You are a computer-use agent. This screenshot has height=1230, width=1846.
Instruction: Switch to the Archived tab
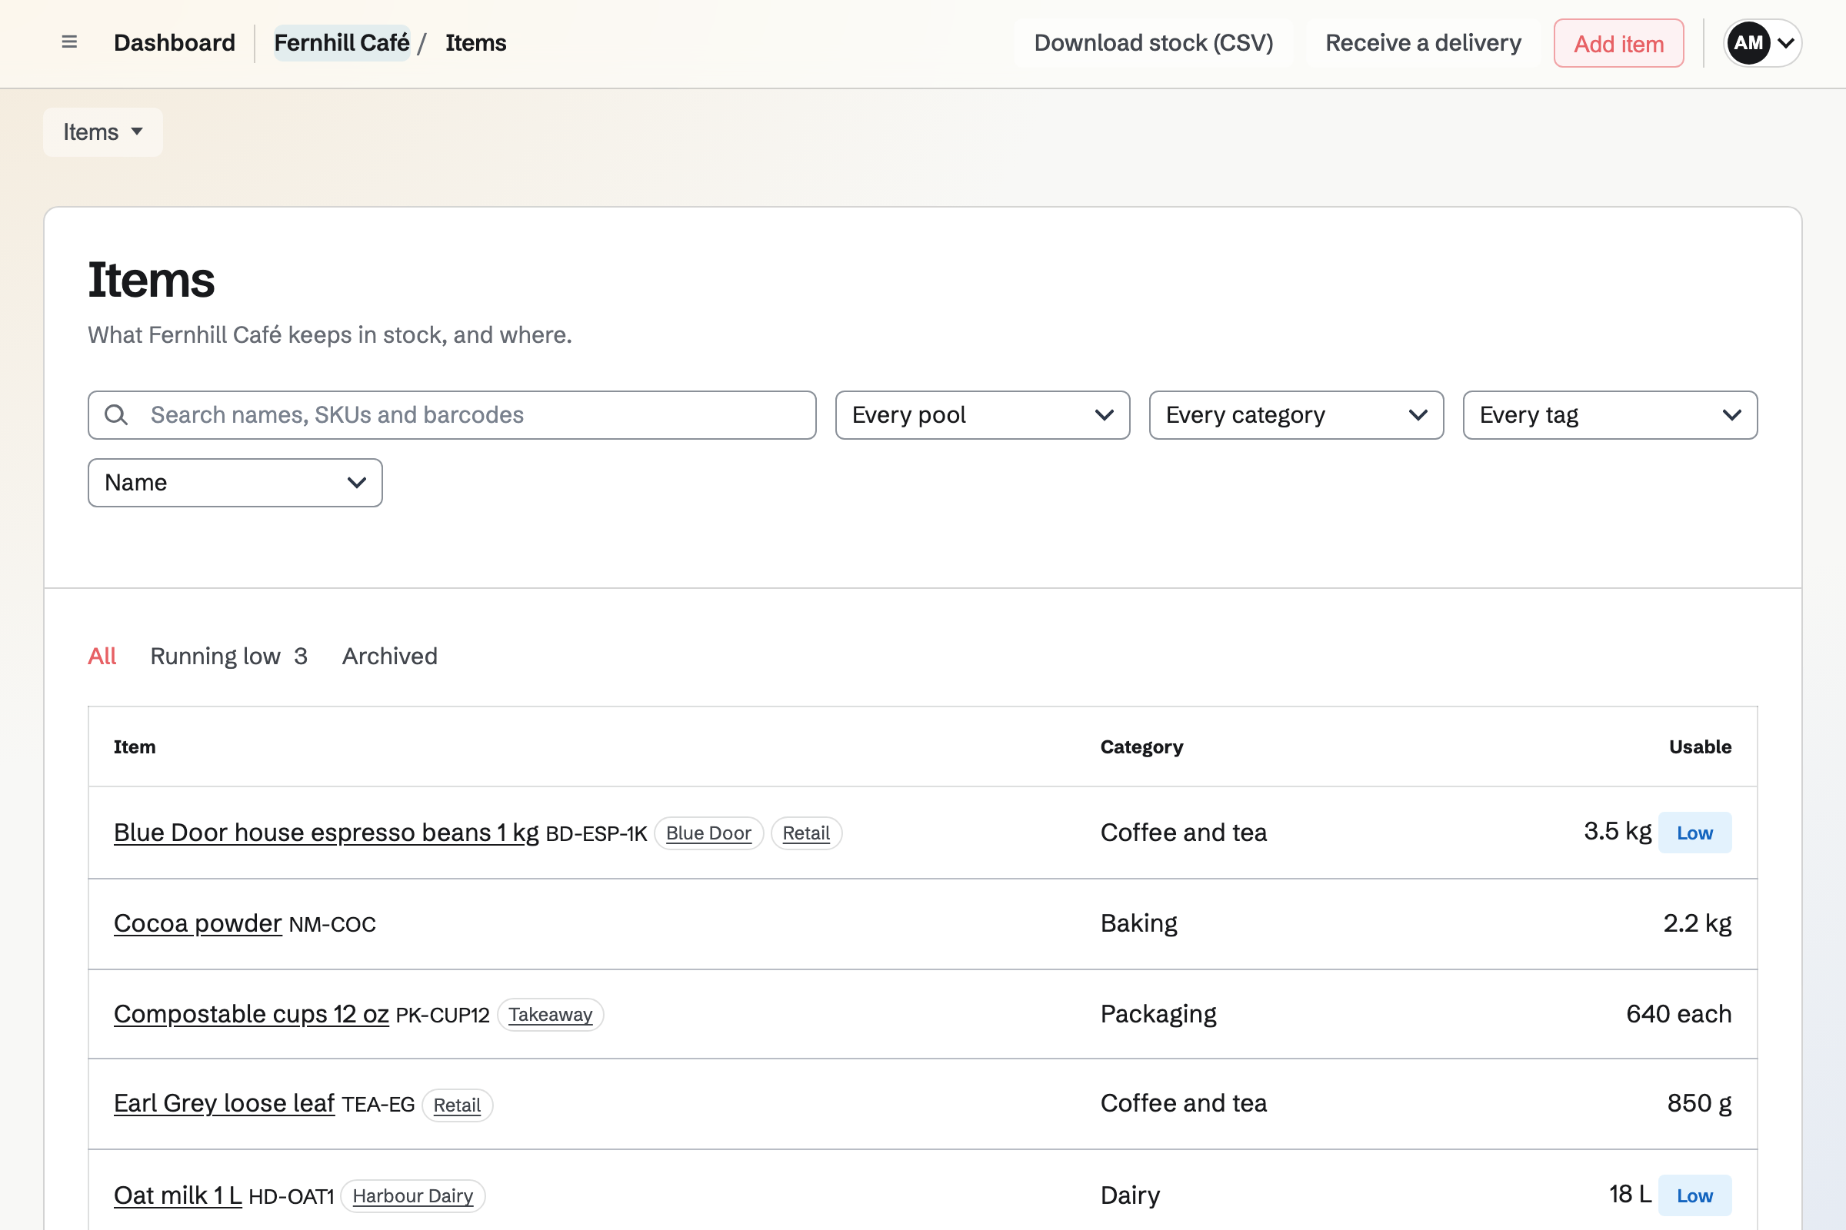(x=389, y=656)
